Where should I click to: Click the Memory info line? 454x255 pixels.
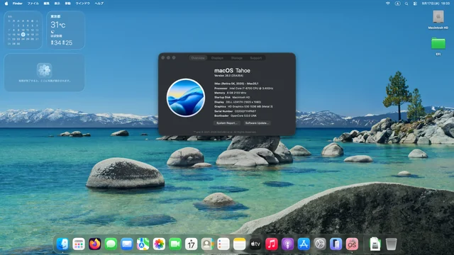[x=231, y=93]
